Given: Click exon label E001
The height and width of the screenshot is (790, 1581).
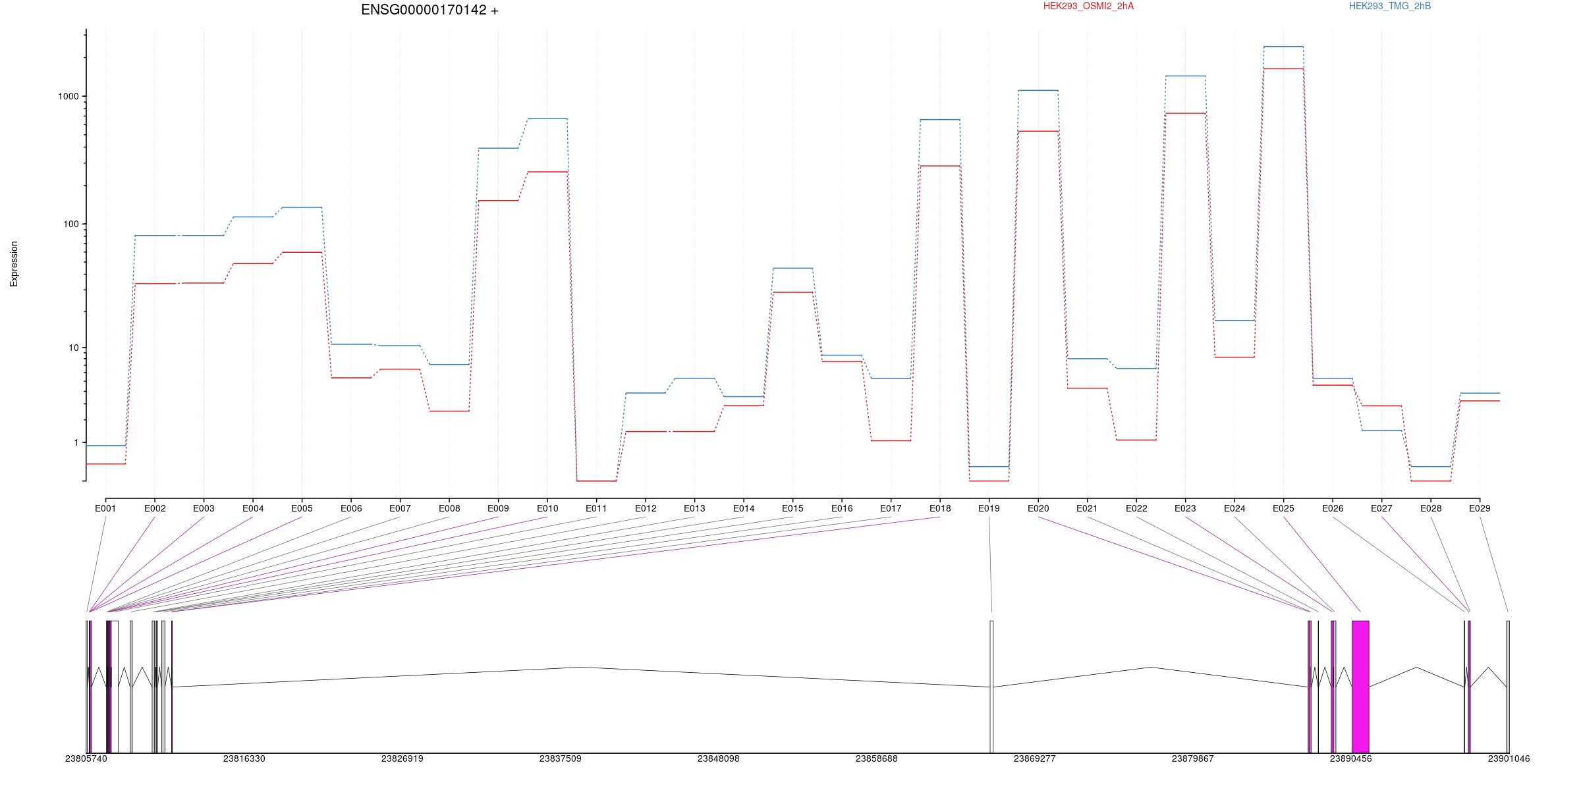Looking at the screenshot, I should pos(105,508).
